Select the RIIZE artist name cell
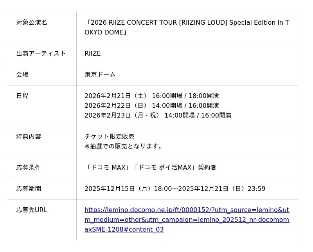This screenshot has width=313, height=252. 93,53
